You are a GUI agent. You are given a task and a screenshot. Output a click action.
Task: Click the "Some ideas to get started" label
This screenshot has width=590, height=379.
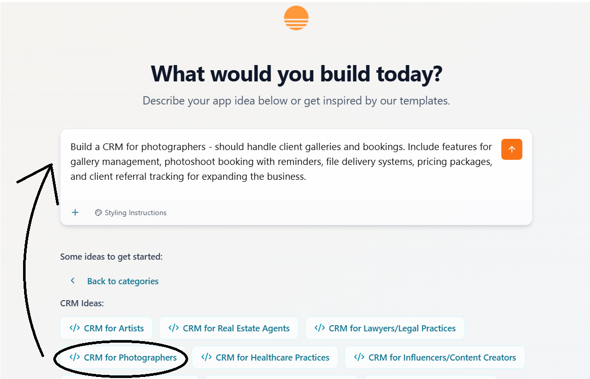[111, 257]
